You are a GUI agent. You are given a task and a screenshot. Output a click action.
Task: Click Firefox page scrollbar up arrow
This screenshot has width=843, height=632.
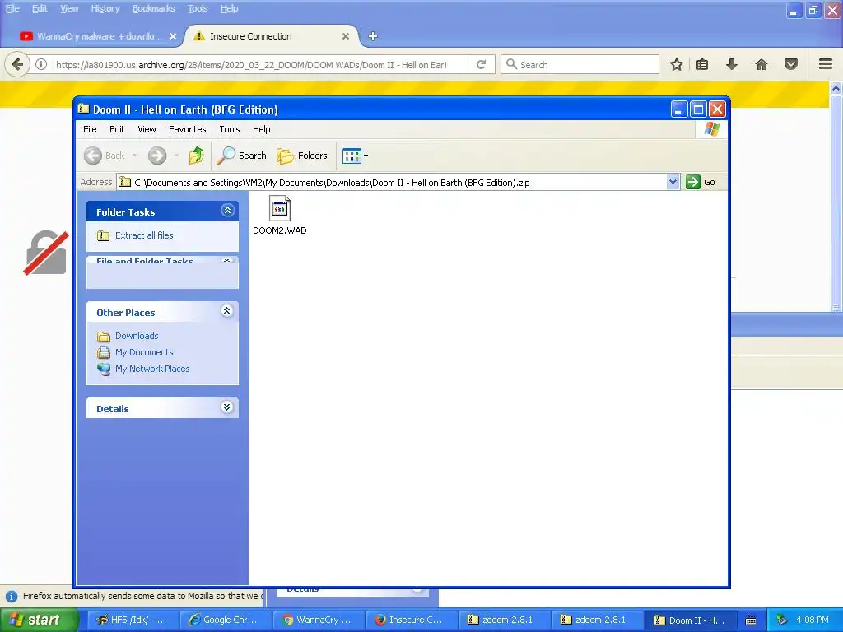(836, 88)
